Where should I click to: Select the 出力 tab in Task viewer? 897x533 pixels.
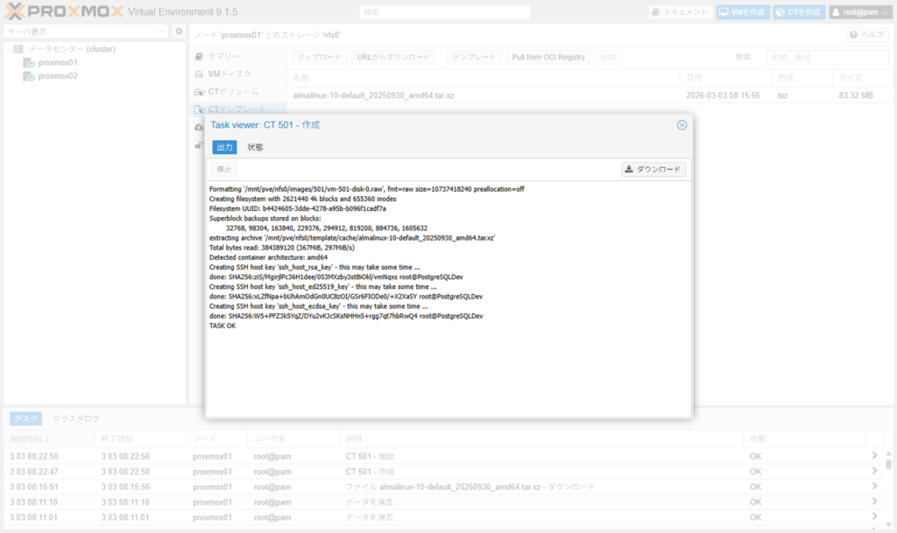pos(224,147)
